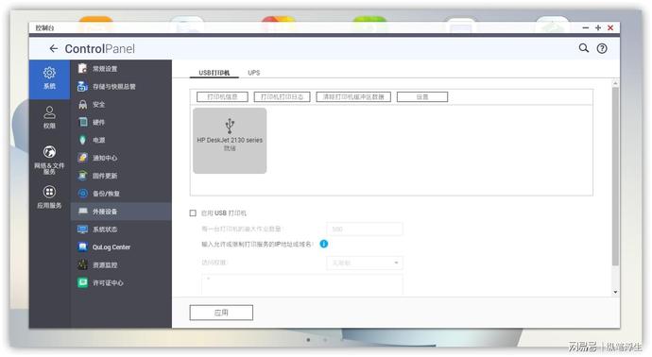Open the access permission dropdown
The width and height of the screenshot is (652, 357).
click(365, 263)
